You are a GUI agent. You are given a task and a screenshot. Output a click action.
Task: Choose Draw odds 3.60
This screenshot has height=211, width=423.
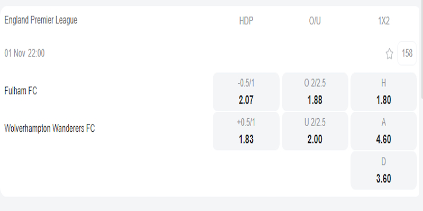pyautogui.click(x=384, y=170)
